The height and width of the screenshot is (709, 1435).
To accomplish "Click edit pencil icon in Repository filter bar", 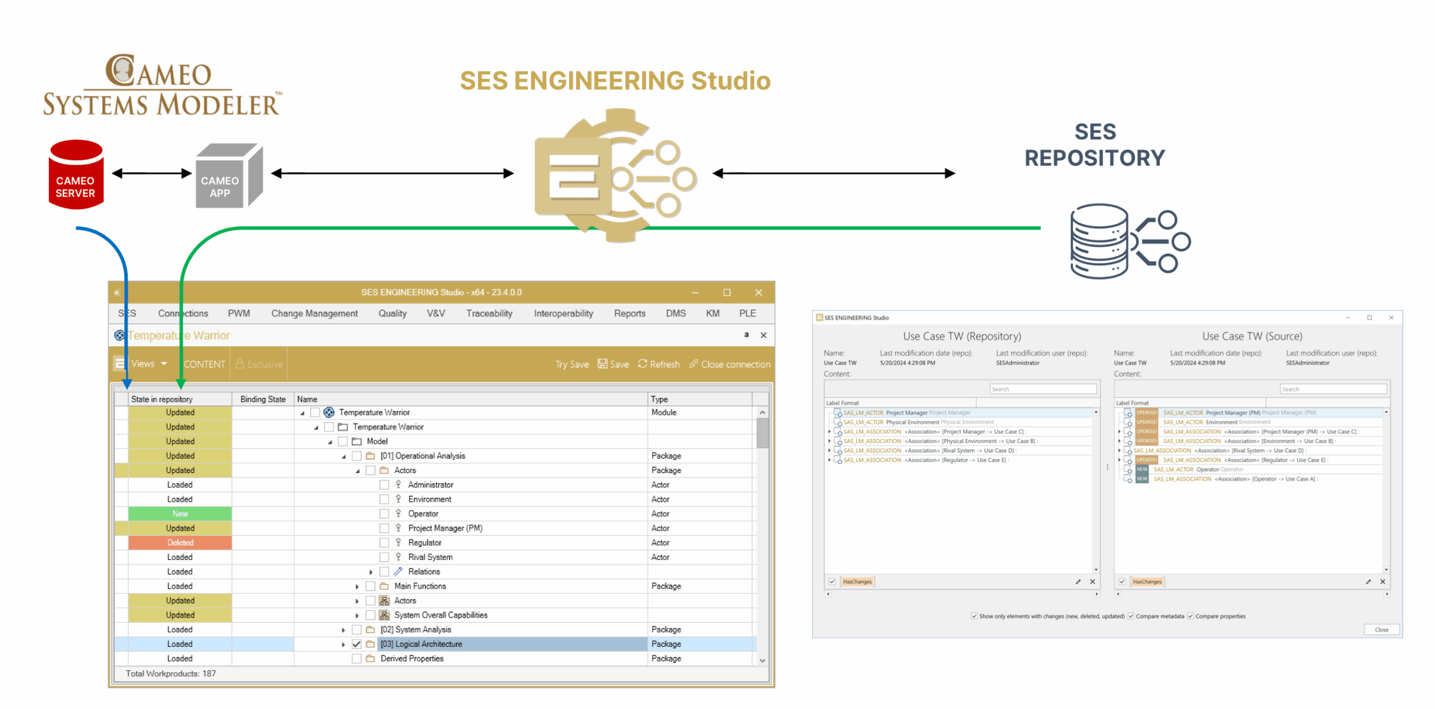I will (1078, 582).
